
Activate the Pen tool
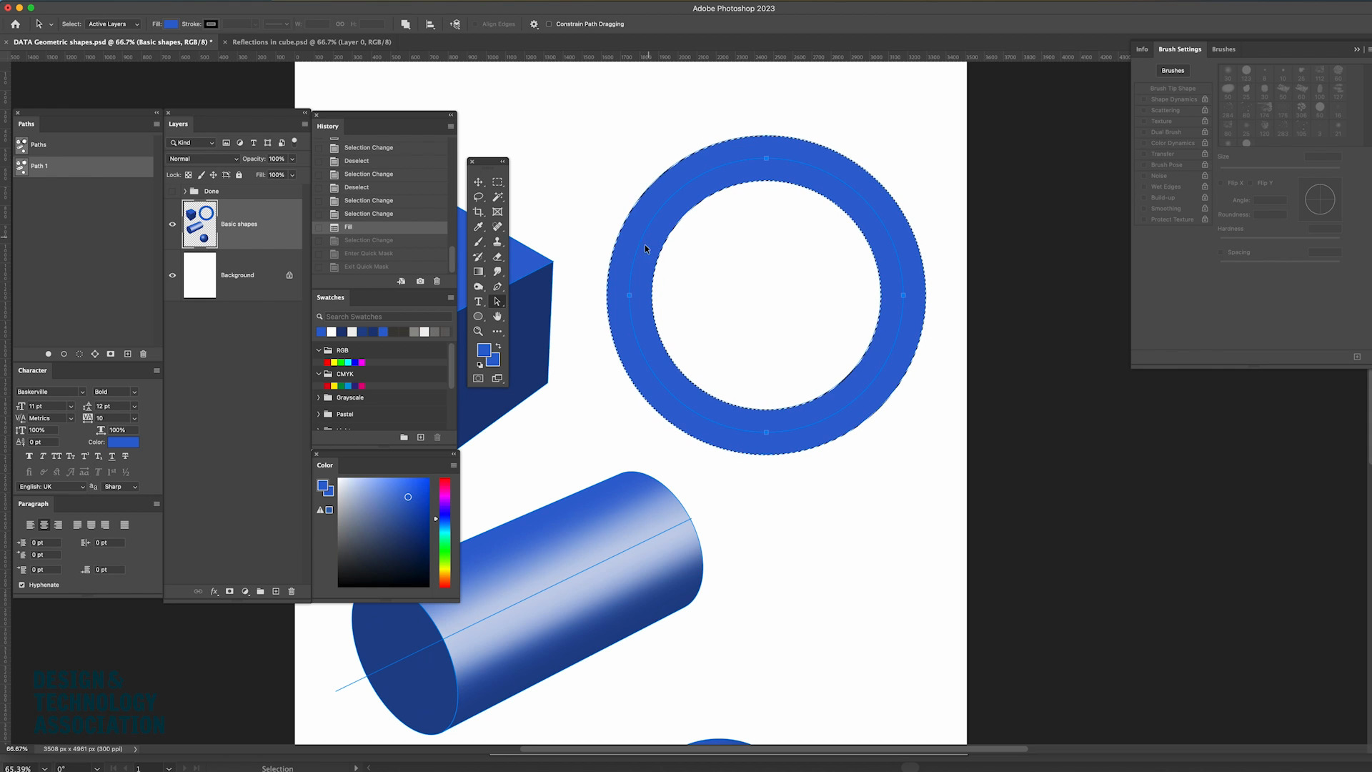click(x=497, y=287)
